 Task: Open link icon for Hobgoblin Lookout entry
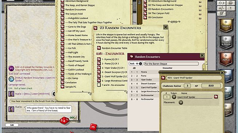[x=62, y=18]
